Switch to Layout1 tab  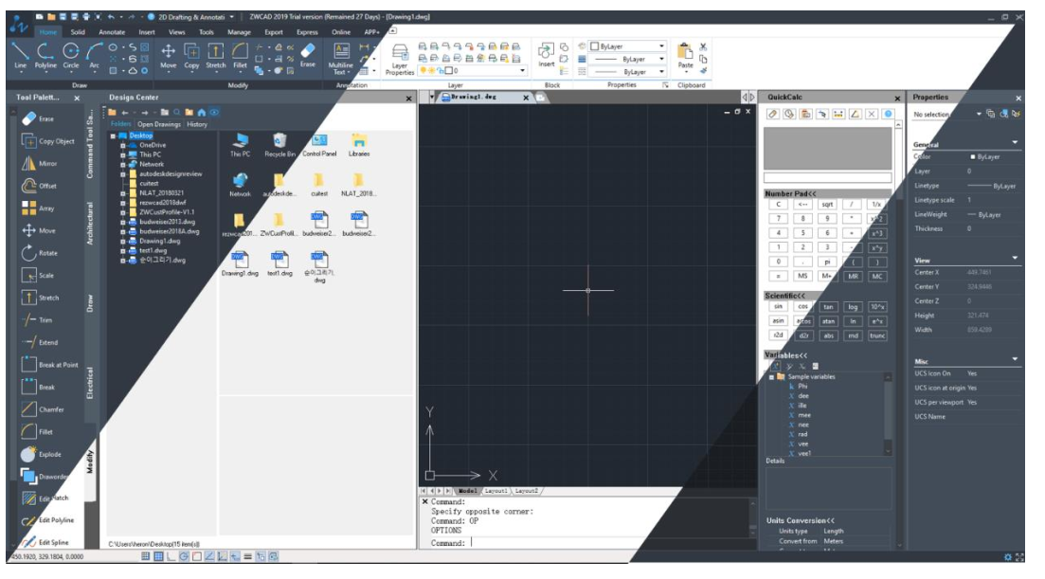pos(495,491)
